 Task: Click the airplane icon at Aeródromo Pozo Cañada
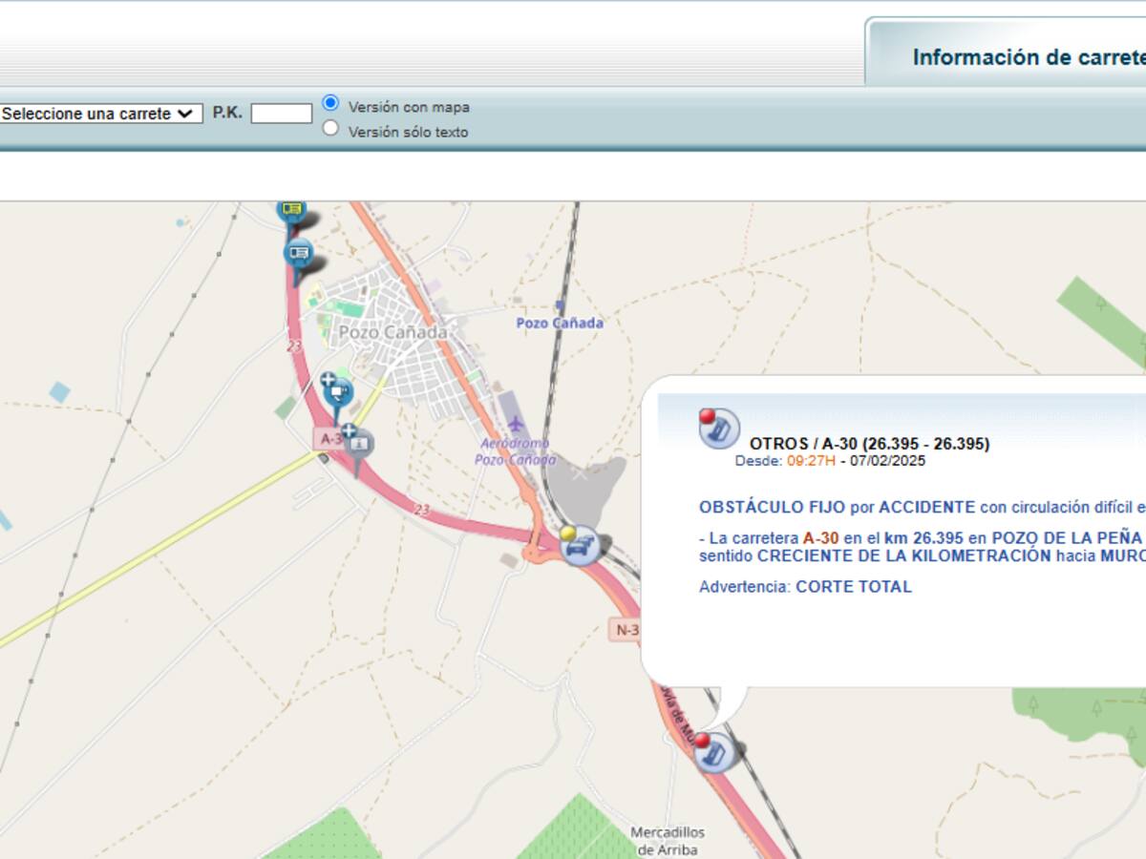click(x=517, y=423)
